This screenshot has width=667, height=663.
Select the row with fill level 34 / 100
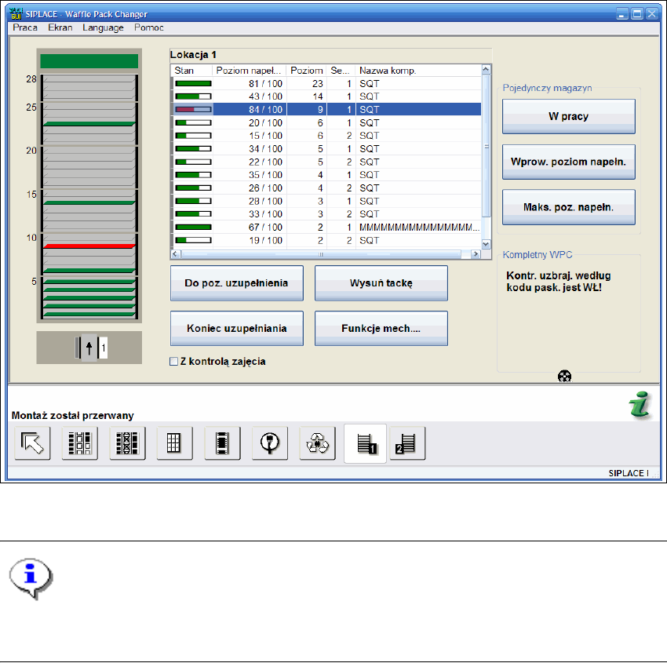[x=326, y=149]
